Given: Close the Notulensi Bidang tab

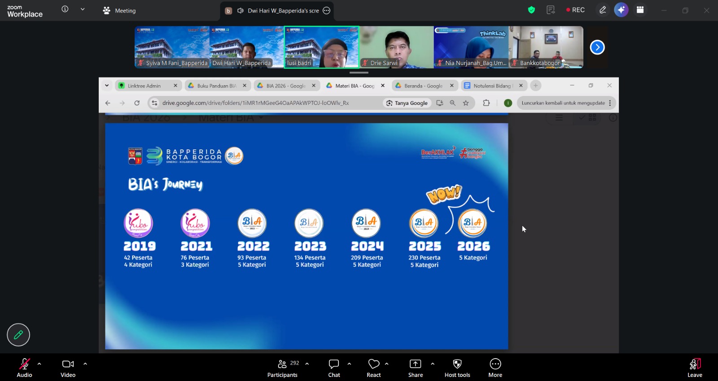Looking at the screenshot, I should [521, 86].
